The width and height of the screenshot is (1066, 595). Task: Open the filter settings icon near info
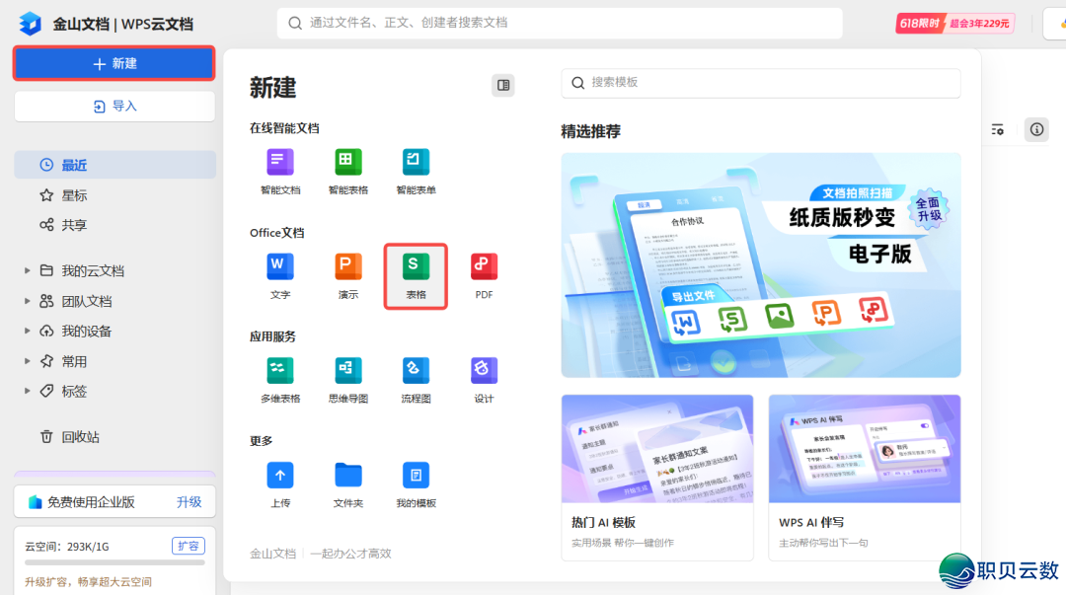997,129
